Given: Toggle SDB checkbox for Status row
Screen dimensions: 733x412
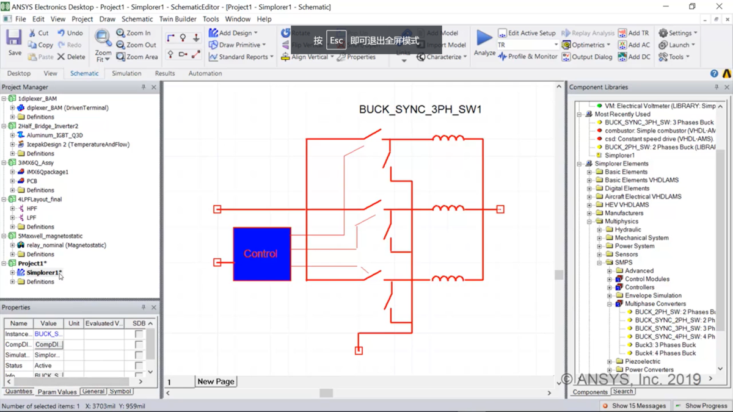Looking at the screenshot, I should coord(139,366).
